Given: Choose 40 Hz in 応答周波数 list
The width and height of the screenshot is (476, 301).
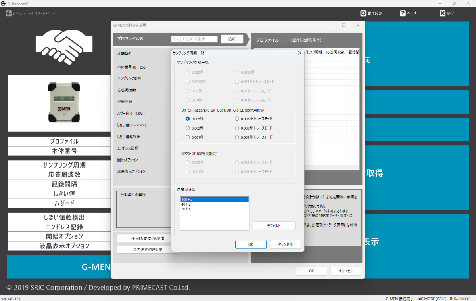Looking at the screenshot, I should pyautogui.click(x=215, y=204).
